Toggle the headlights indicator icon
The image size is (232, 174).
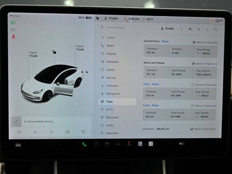(13, 23)
